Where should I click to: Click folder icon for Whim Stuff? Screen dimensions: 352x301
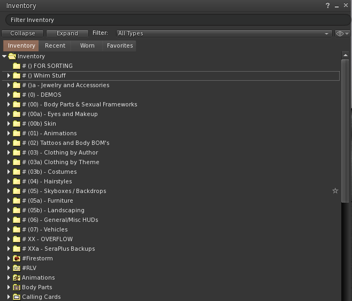pos(17,75)
